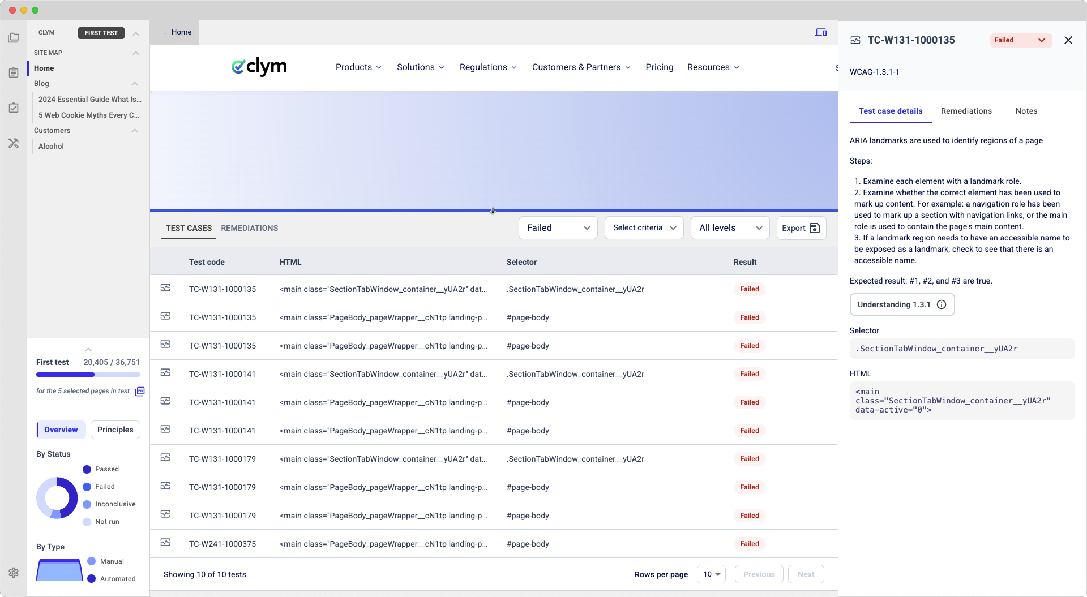
Task: Click the PDF report icon beside selected pages
Action: point(140,391)
